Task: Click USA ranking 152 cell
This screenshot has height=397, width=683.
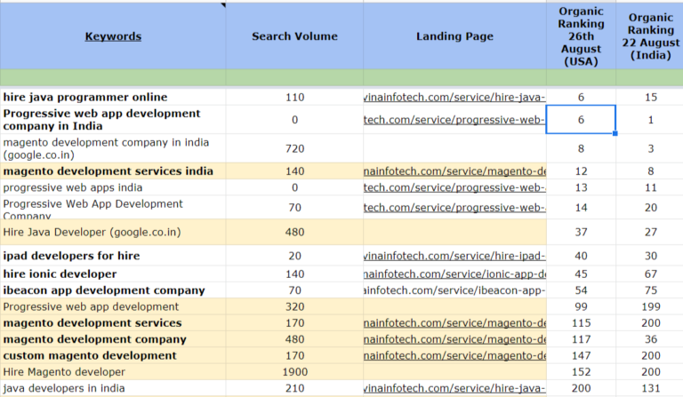Action: pos(581,372)
